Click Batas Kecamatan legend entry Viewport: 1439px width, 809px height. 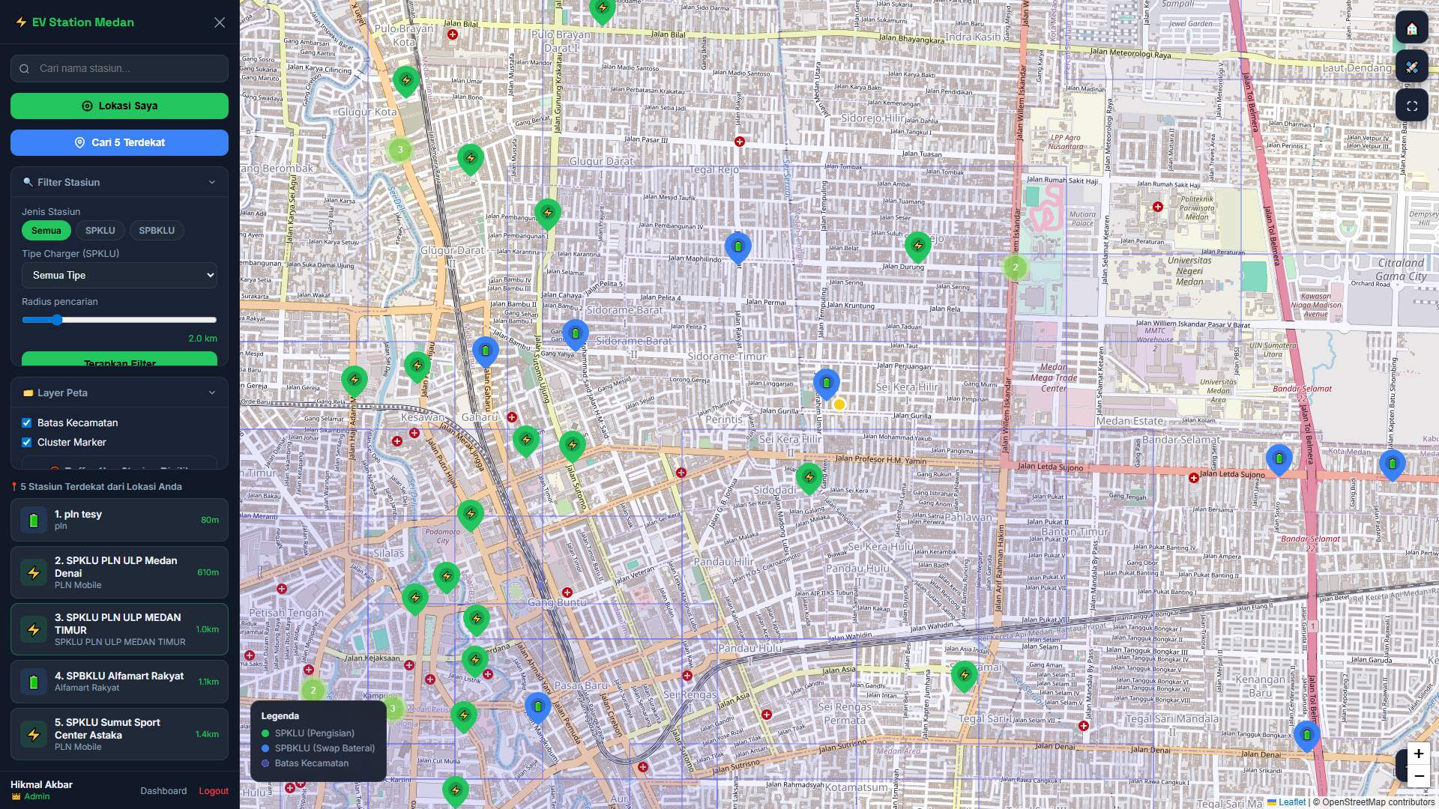[x=305, y=763]
